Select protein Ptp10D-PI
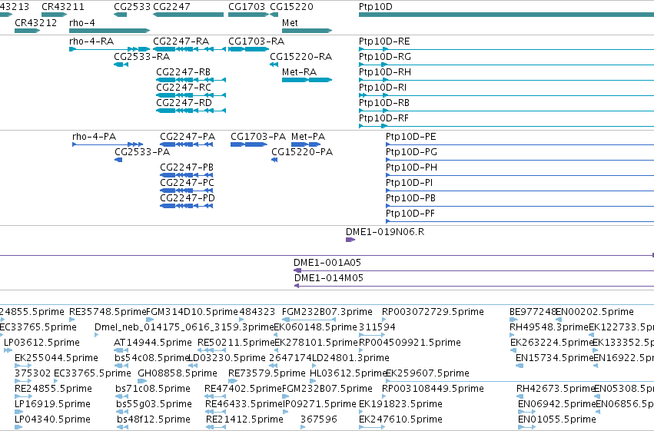Screen dimensions: 654x431 409,183
